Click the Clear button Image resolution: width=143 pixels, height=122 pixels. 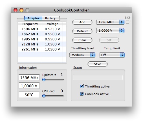(82, 40)
